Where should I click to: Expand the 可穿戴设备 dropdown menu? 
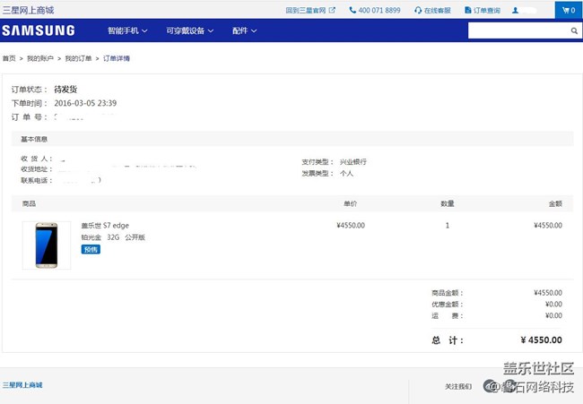(x=190, y=30)
